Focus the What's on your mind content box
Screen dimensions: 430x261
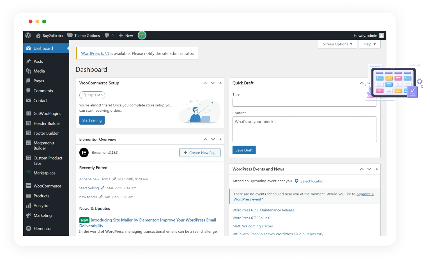[304, 129]
